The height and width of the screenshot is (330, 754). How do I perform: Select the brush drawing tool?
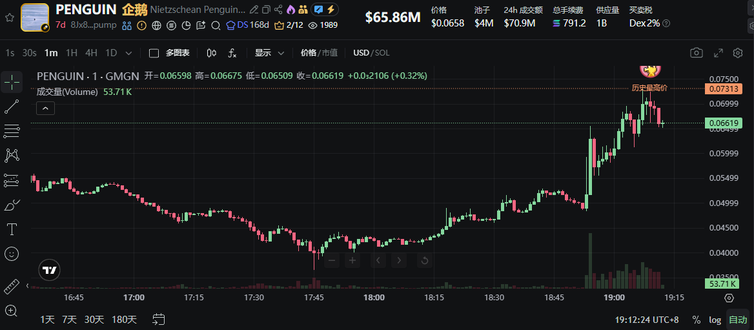click(x=12, y=205)
